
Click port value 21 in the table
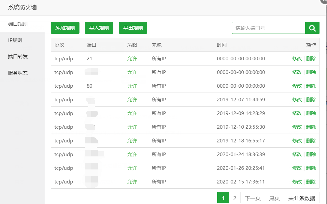[89, 59]
